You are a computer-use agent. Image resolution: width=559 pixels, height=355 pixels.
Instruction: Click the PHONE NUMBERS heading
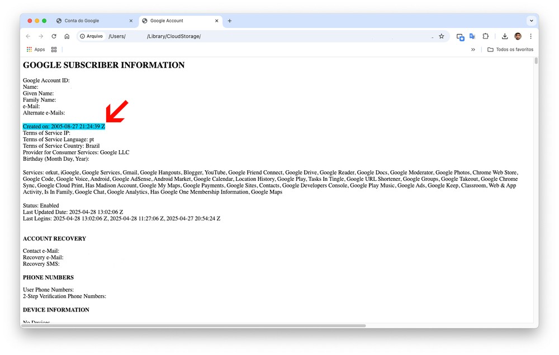[48, 277]
